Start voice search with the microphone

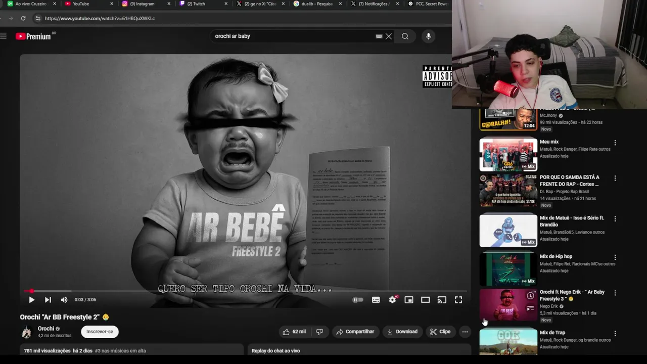(x=429, y=36)
